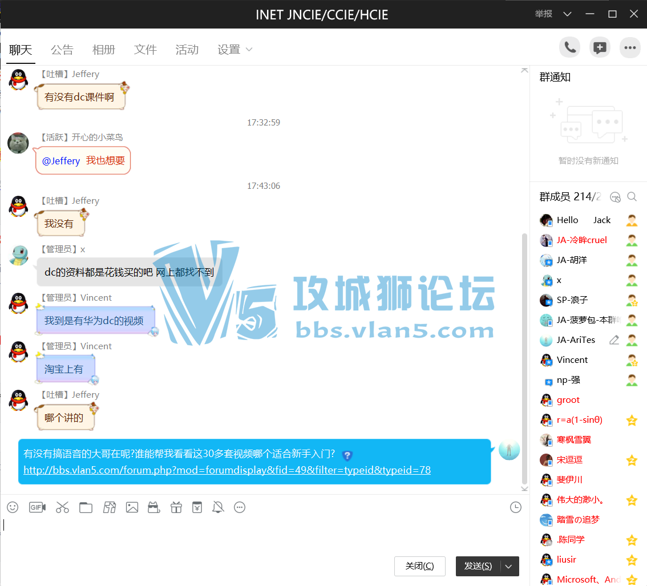Open 开心的小菜鸟's cat avatar
Screen dimensions: 647x586
19,143
